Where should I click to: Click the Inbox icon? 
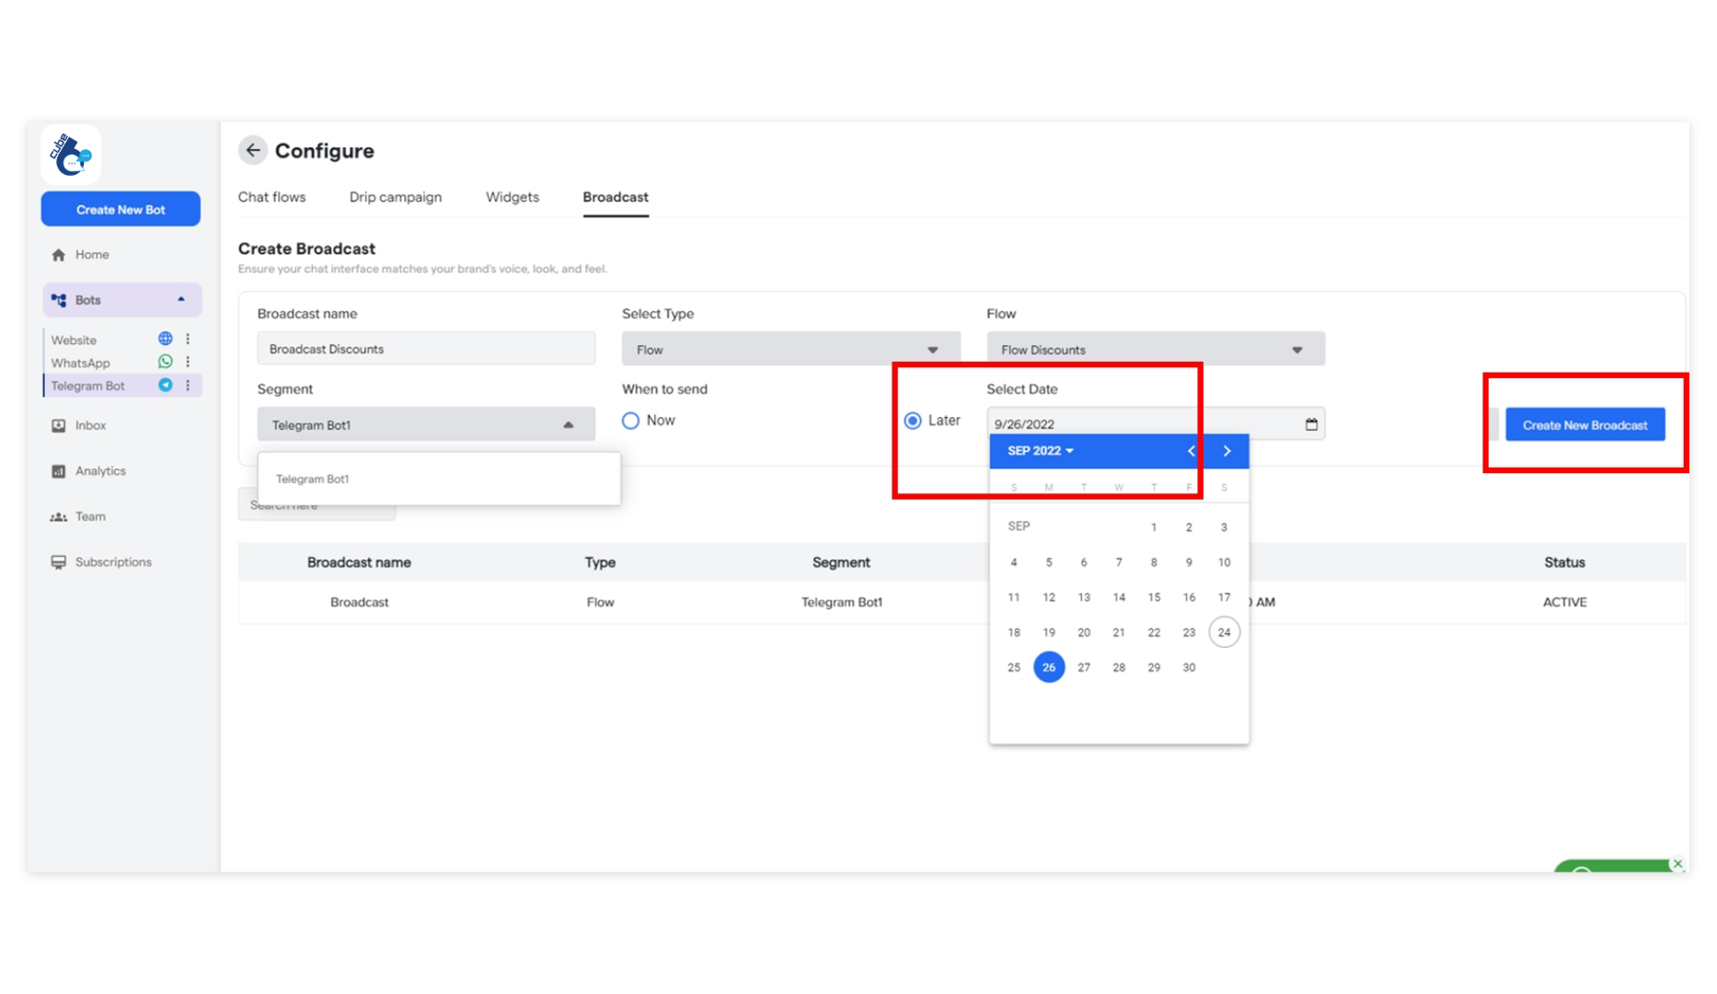pyautogui.click(x=59, y=425)
